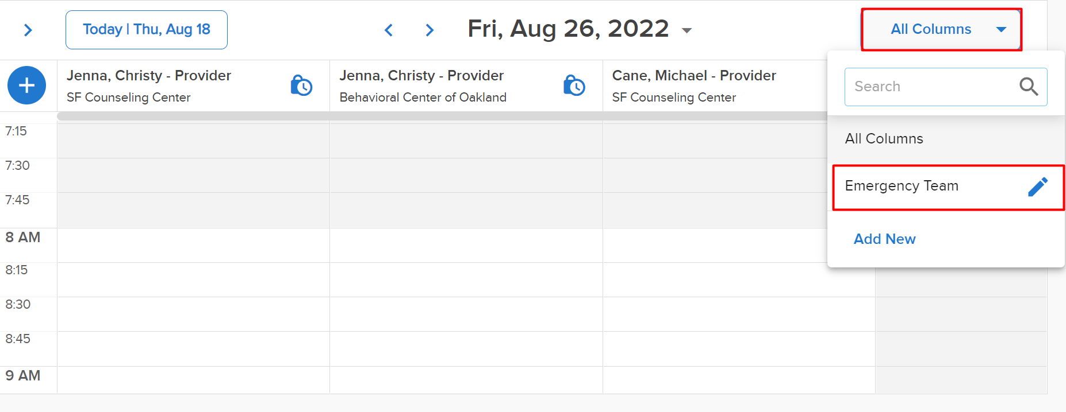This screenshot has width=1066, height=412.
Task: Select All Columns option in list
Action: point(884,139)
